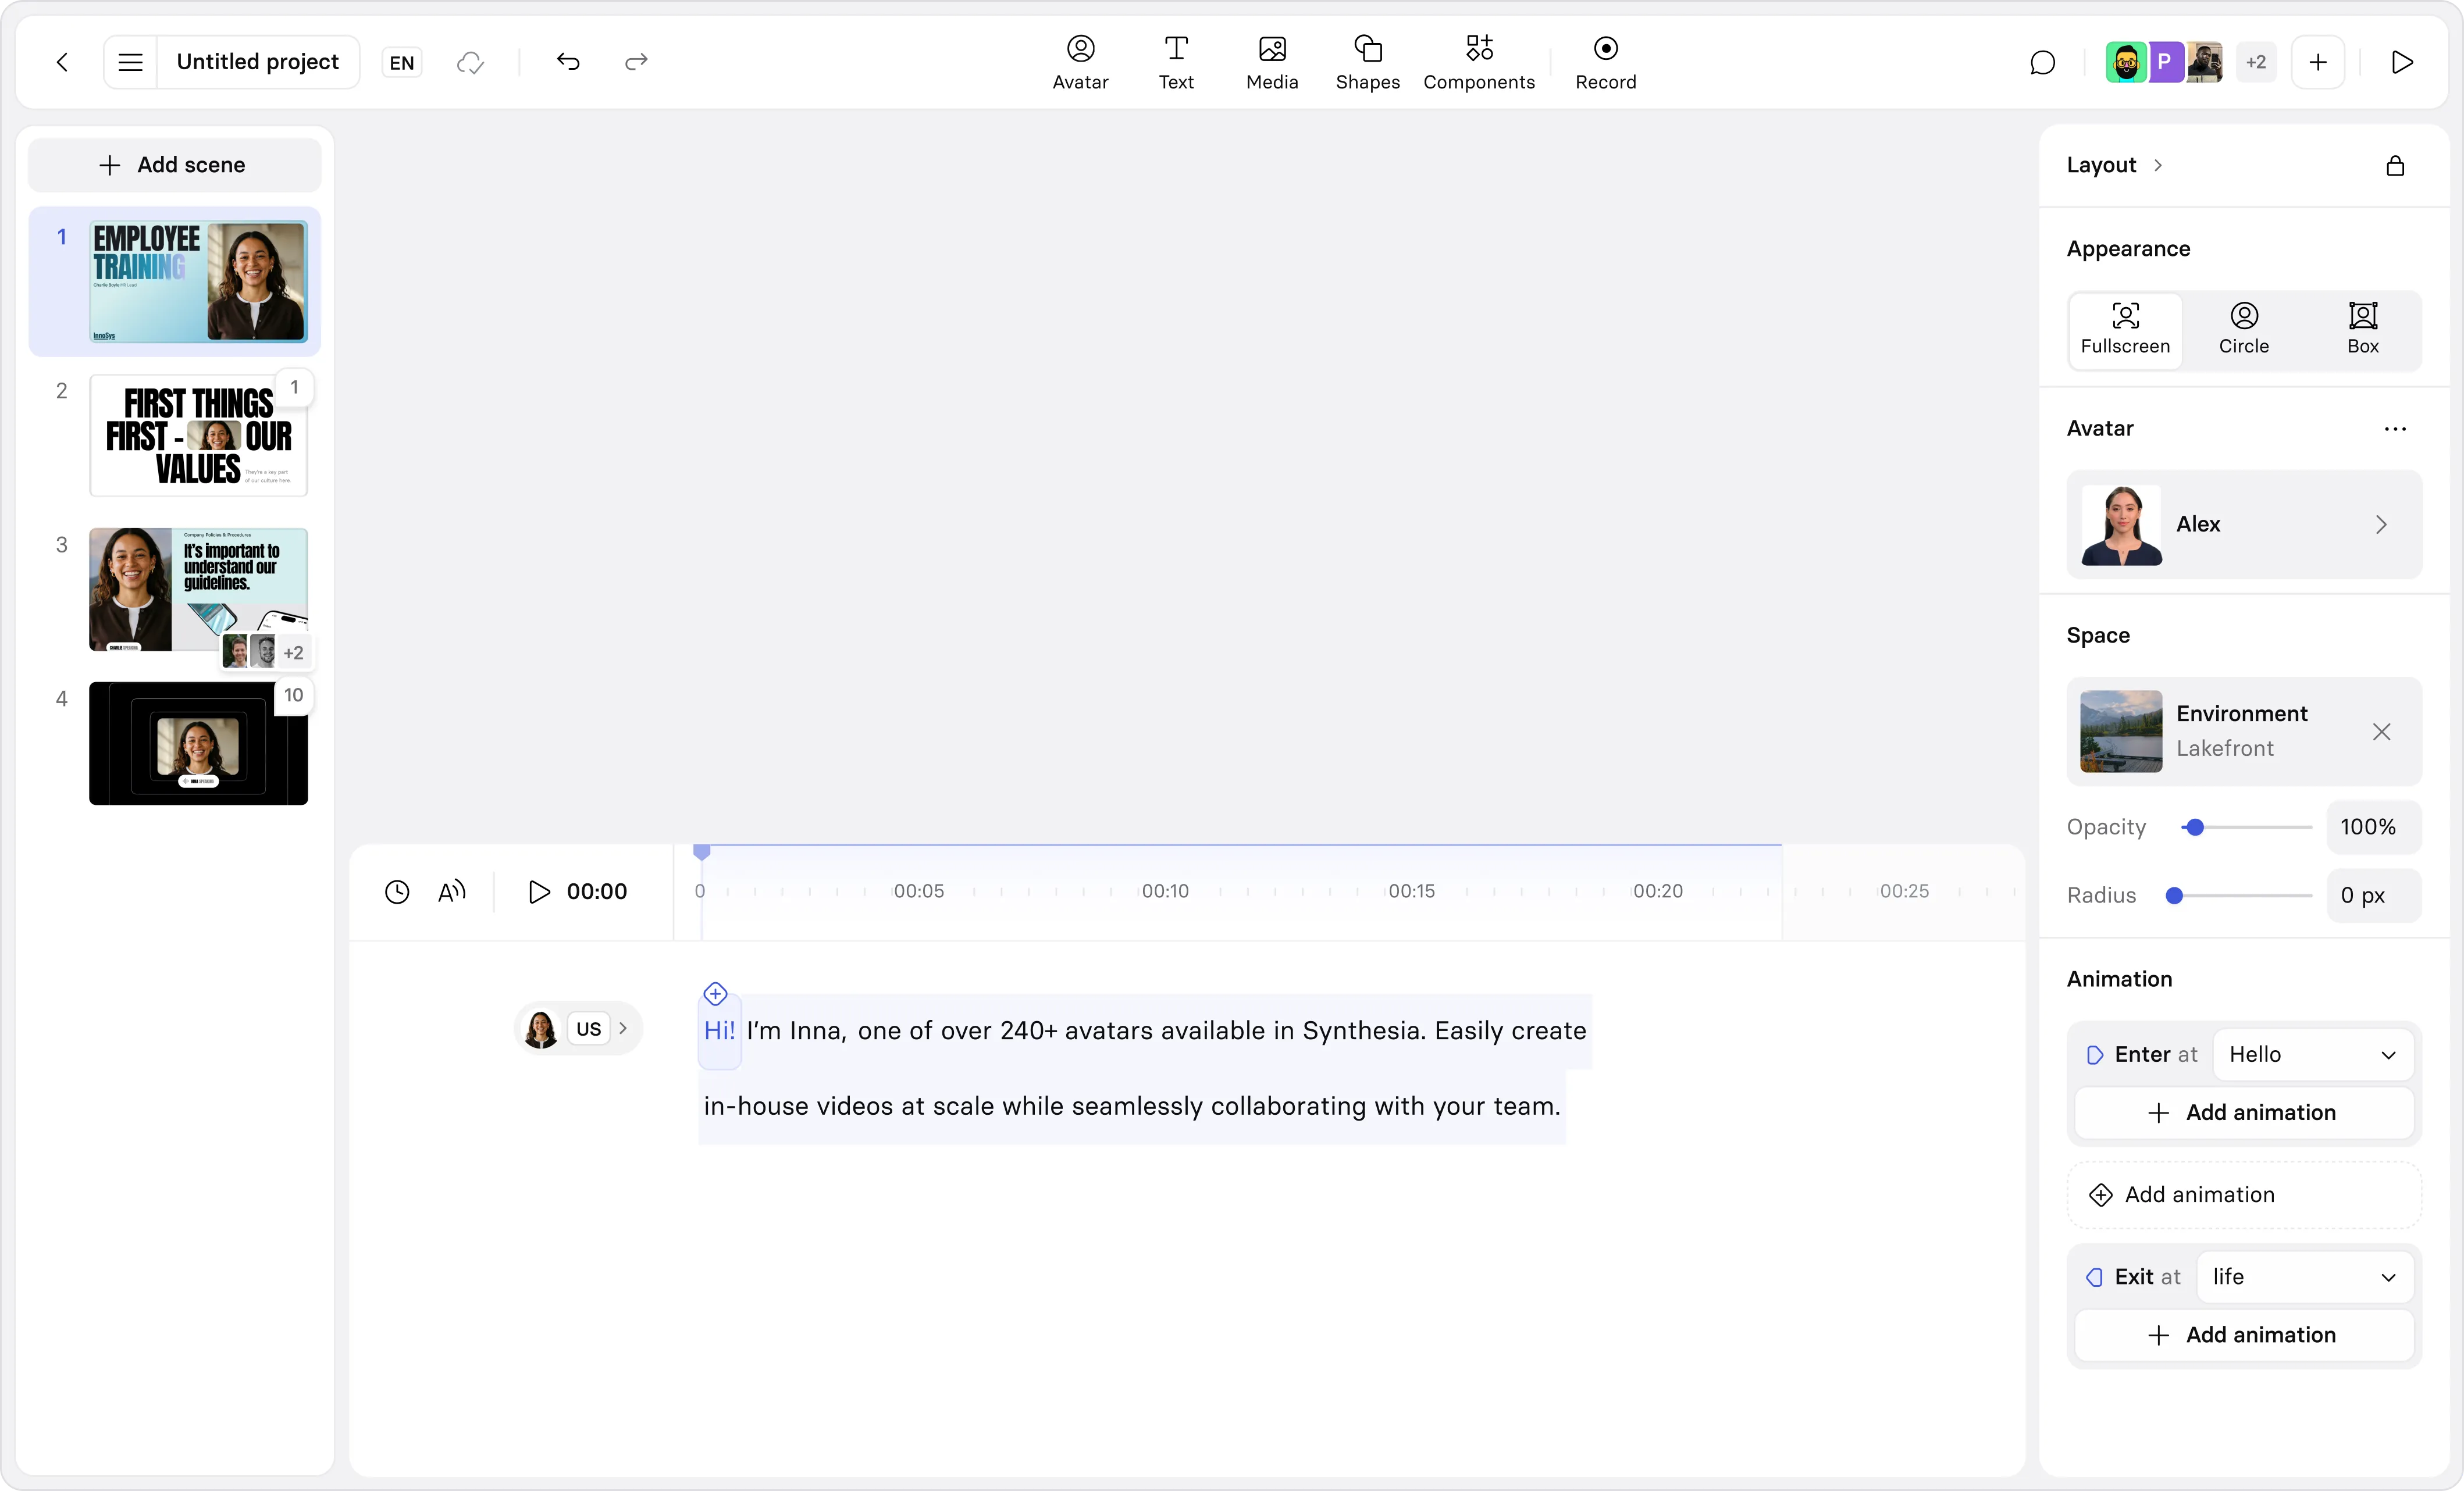Switch avatar appearance to Circle
2464x1491 pixels.
pos(2243,330)
